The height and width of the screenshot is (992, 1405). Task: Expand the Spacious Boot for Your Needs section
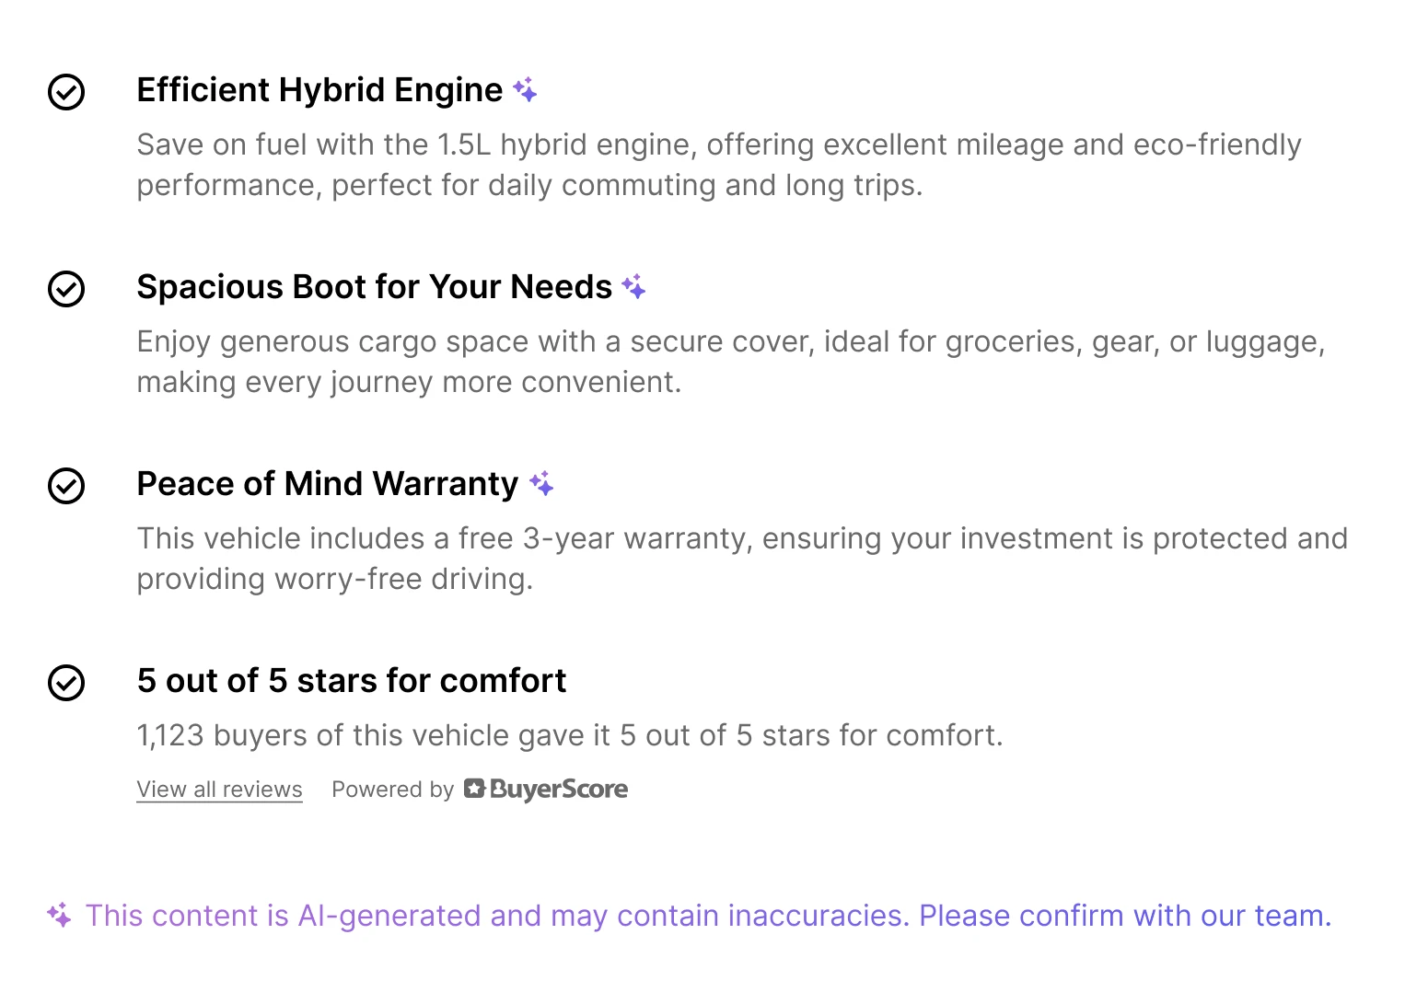373,287
